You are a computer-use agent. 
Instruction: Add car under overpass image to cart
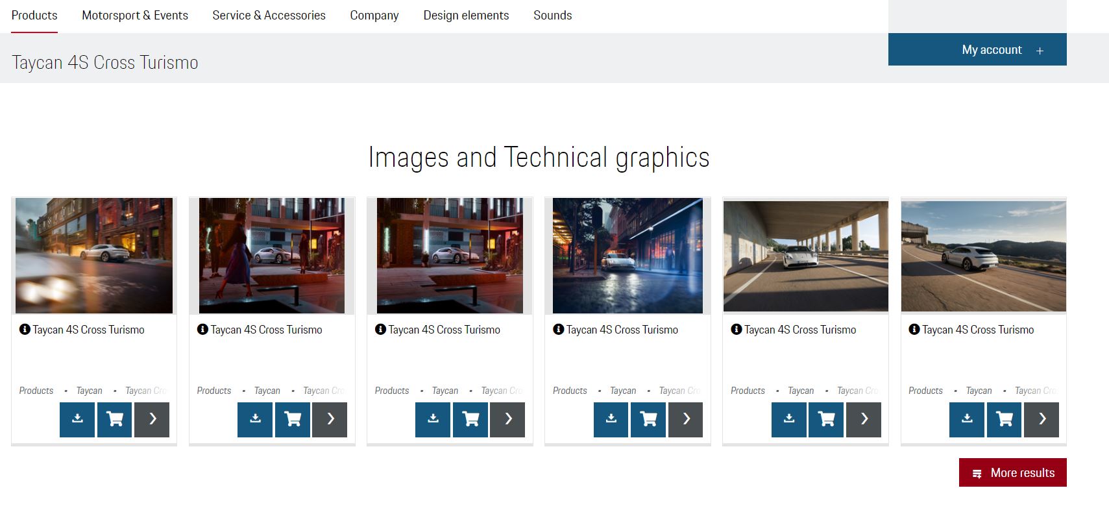[x=826, y=419]
